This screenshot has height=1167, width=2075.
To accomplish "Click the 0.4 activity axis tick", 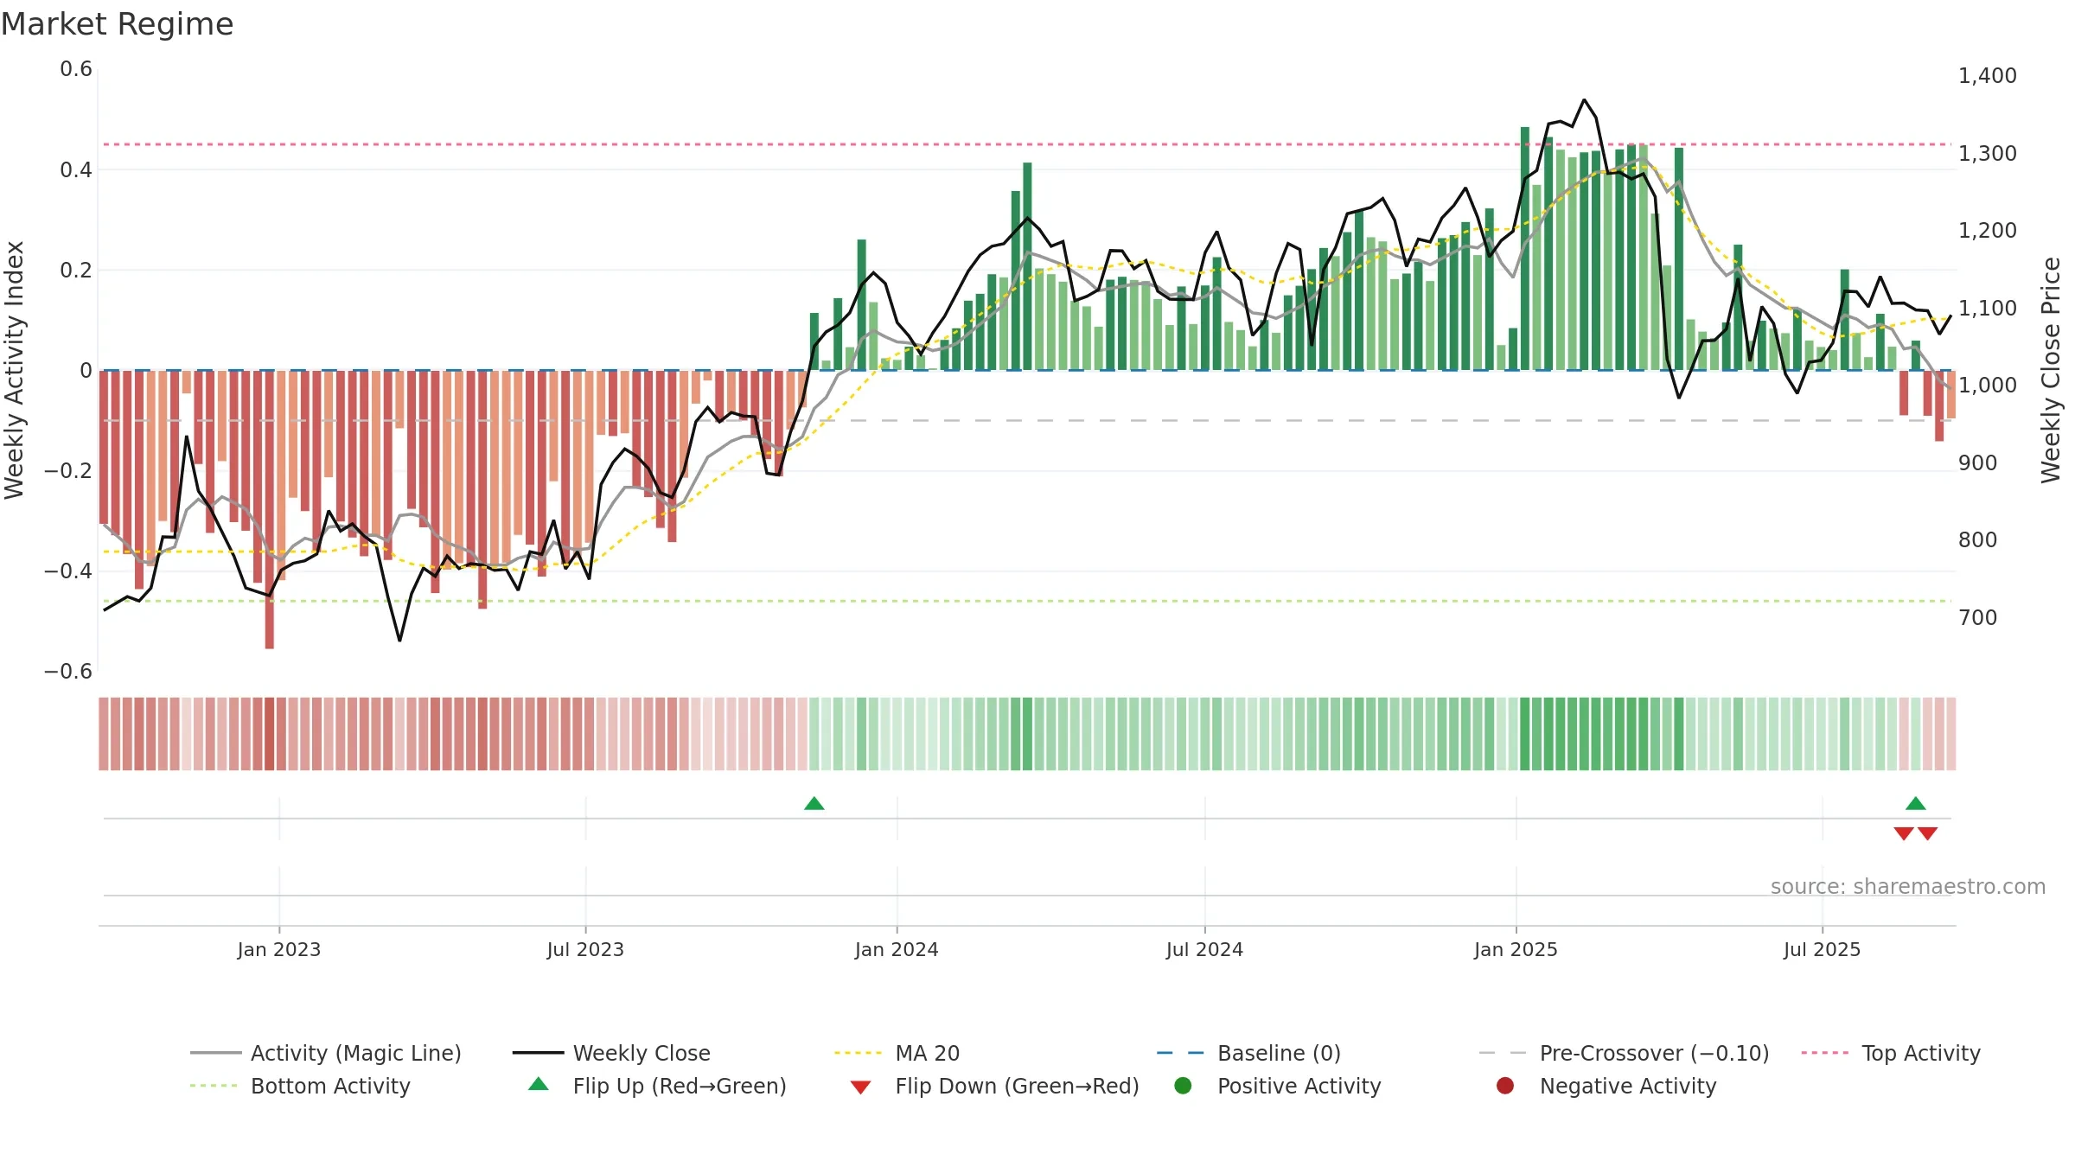I will [x=76, y=169].
